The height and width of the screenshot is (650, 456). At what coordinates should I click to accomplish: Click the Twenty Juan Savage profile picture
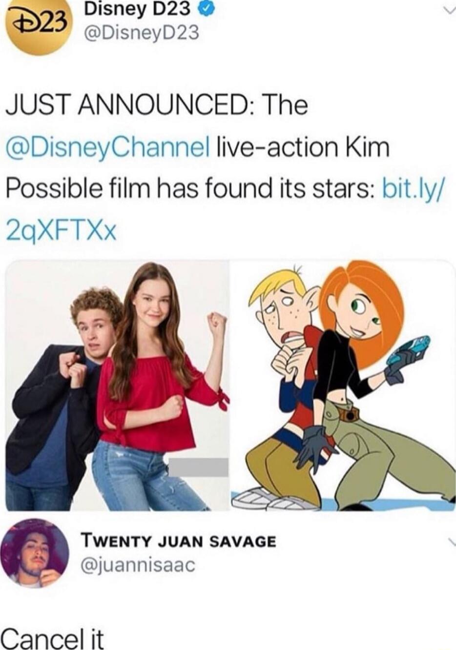[35, 552]
